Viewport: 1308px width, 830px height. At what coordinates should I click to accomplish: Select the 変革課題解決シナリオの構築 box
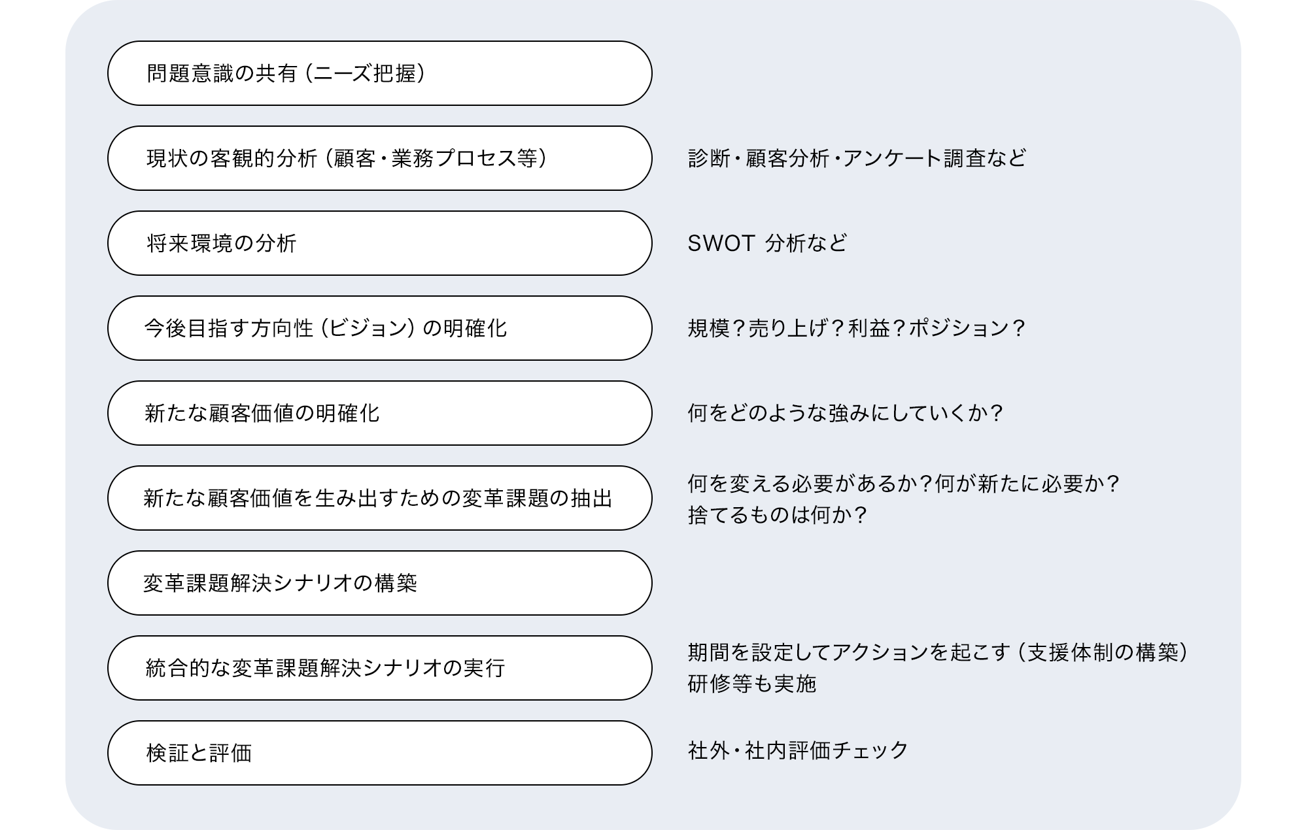379,583
